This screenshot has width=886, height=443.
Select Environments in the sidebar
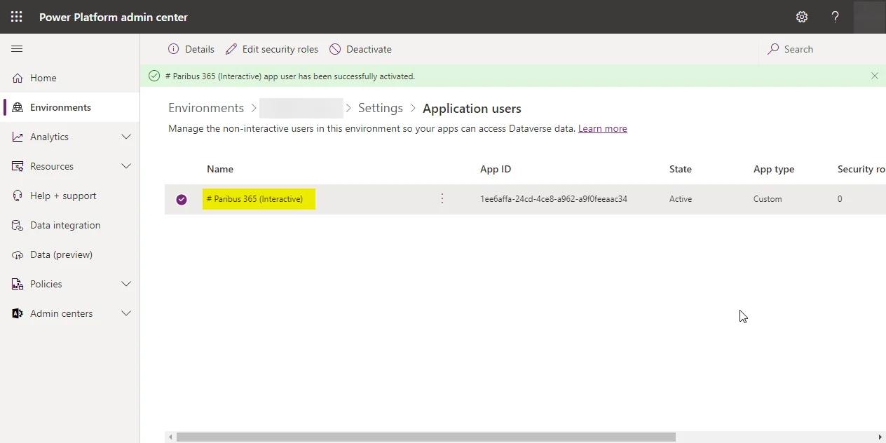click(70, 107)
